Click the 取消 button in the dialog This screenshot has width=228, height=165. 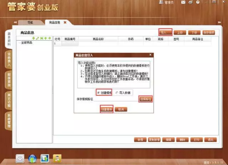(121, 109)
